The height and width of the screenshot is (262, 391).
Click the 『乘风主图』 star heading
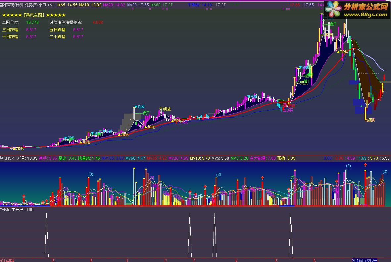pos(34,15)
